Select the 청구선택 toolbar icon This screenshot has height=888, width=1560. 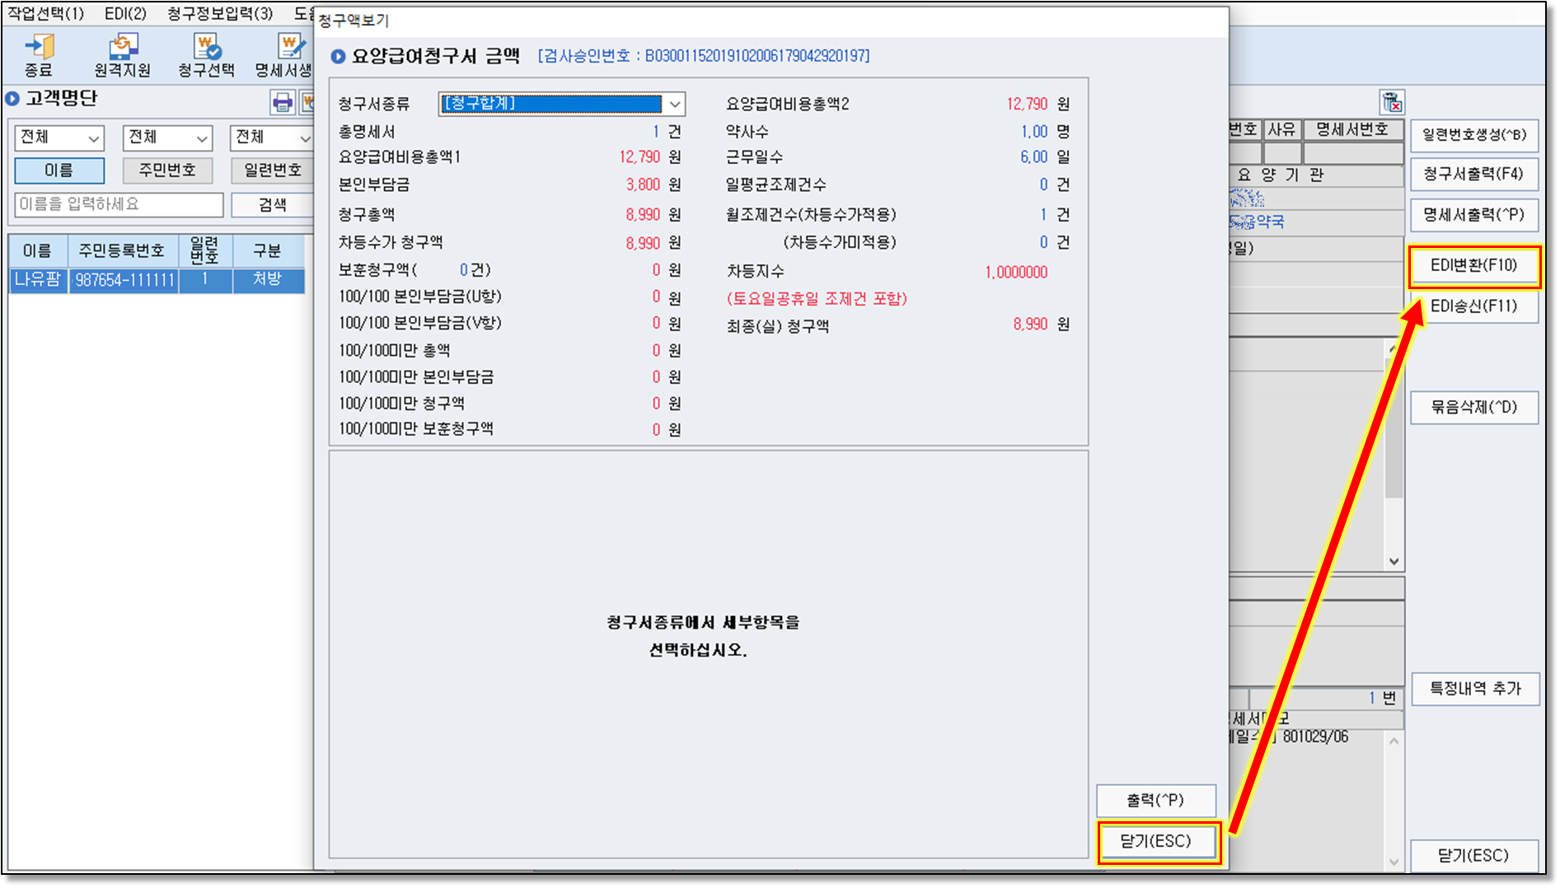point(206,48)
